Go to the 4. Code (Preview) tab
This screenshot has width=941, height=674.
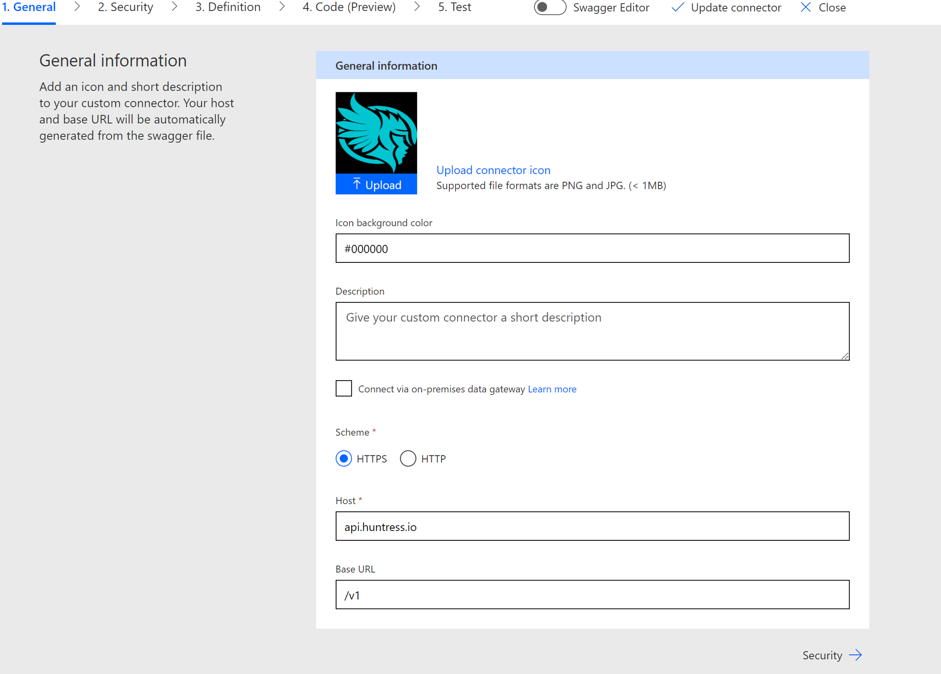coord(349,7)
